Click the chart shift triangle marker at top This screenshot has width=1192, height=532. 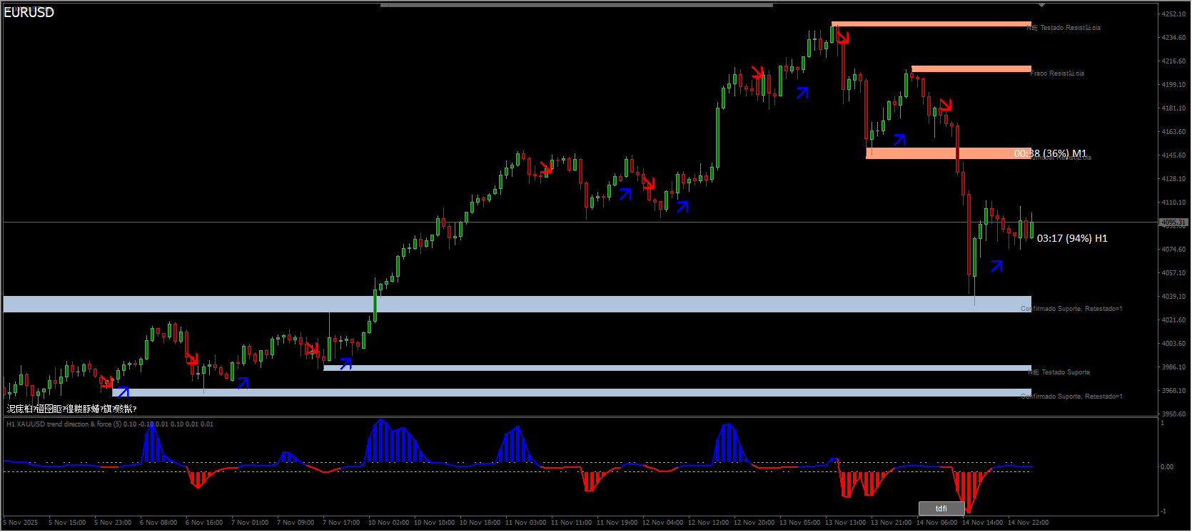(x=1041, y=5)
